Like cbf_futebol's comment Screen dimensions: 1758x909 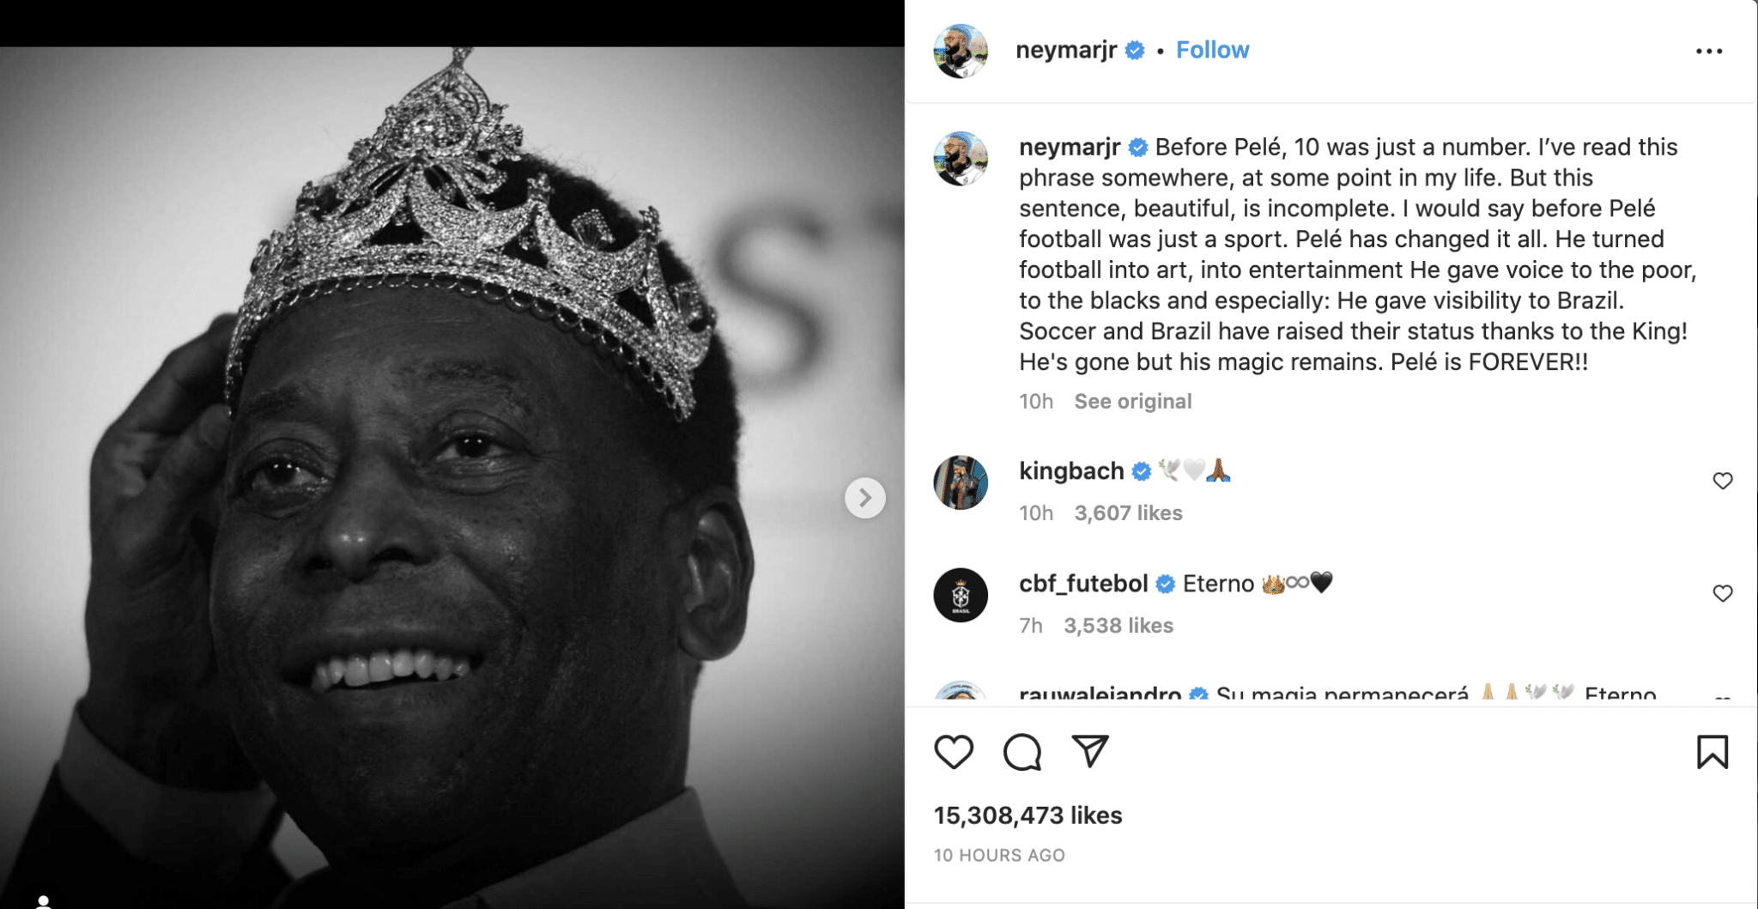point(1723,593)
